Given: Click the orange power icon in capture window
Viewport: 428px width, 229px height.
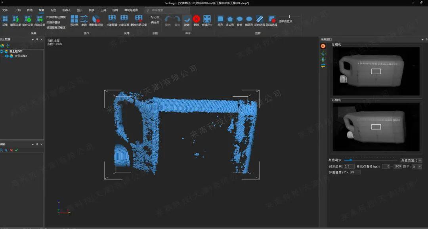Looking at the screenshot, I should click(x=323, y=46).
